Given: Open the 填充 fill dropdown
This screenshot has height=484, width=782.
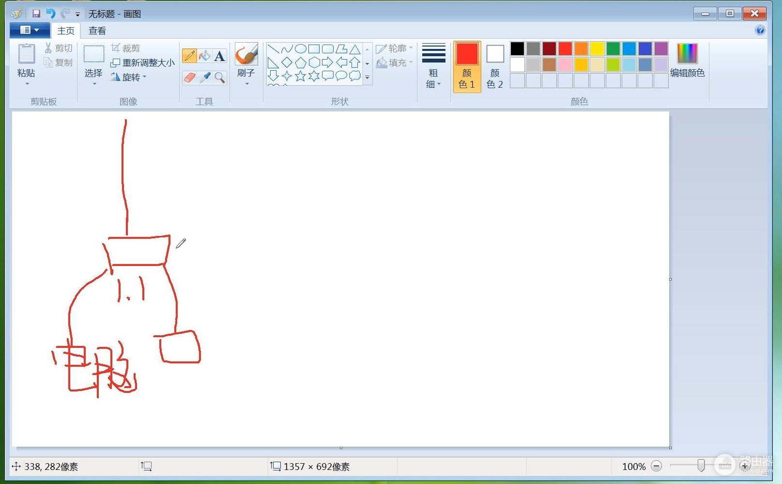Looking at the screenshot, I should pos(395,62).
